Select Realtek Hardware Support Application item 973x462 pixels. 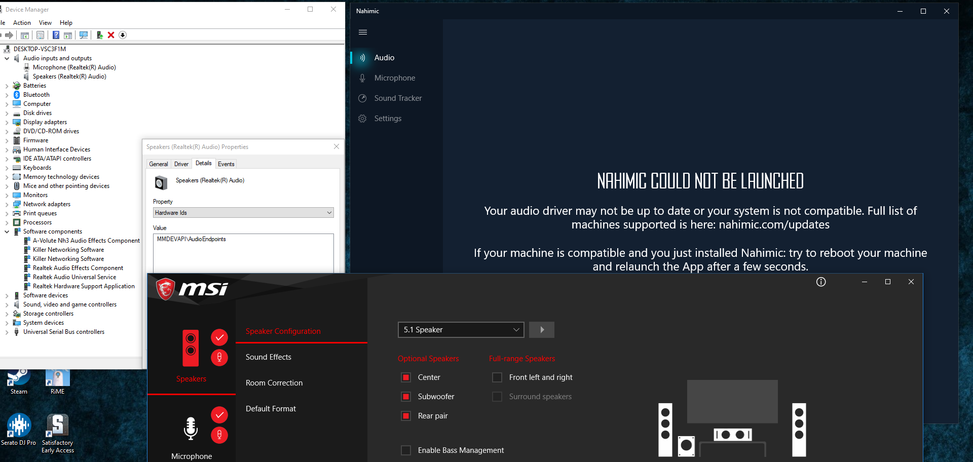(x=84, y=286)
